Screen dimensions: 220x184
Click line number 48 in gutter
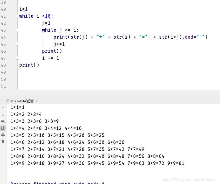click(x=3, y=65)
